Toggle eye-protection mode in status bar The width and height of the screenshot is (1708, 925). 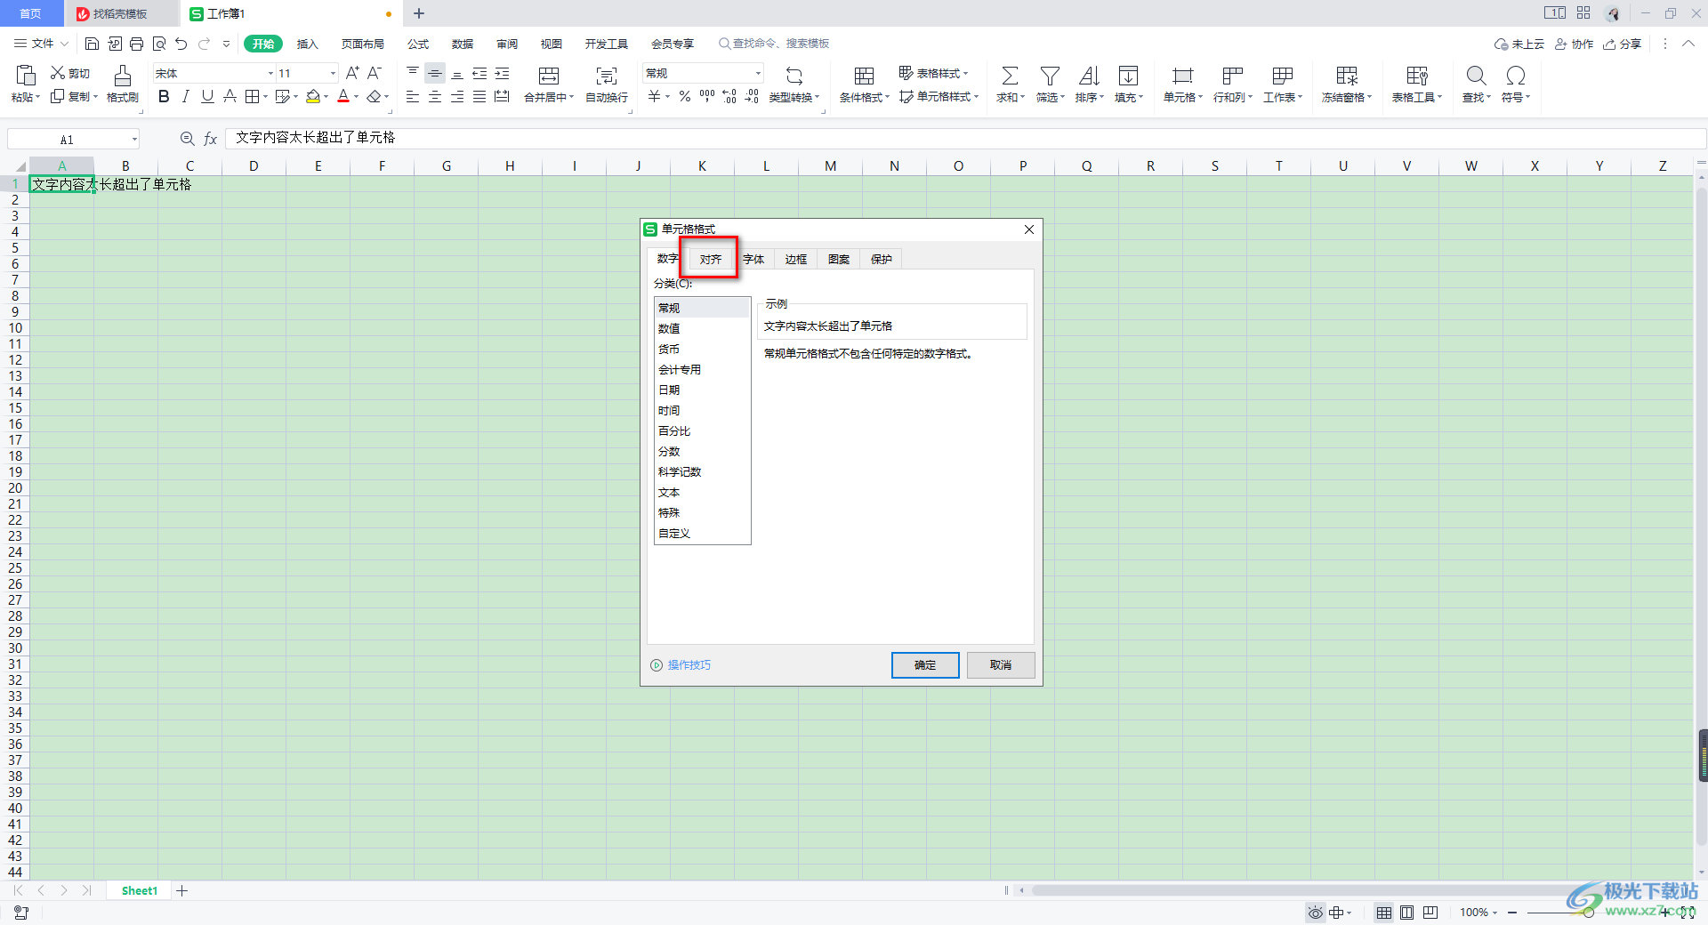pyautogui.click(x=1315, y=913)
